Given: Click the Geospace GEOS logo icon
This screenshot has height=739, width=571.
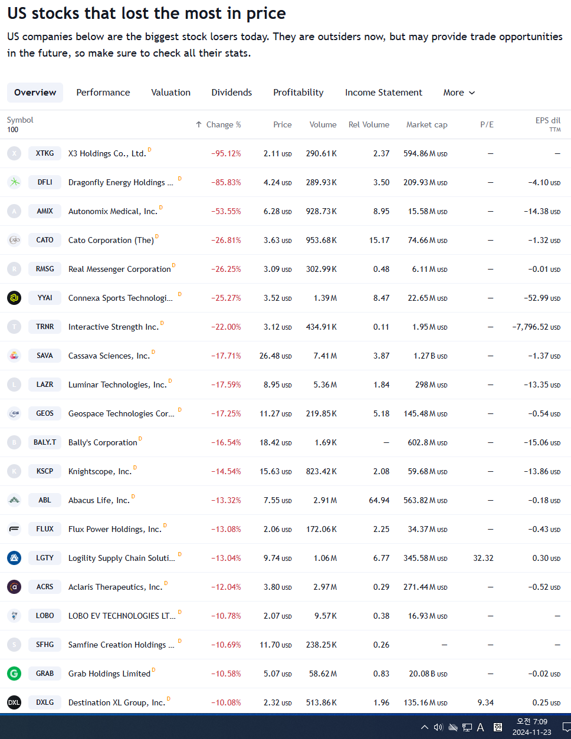Looking at the screenshot, I should point(14,413).
